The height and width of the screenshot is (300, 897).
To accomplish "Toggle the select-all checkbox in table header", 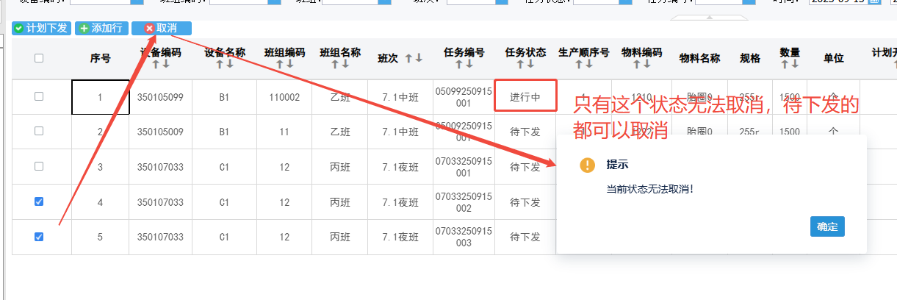I will (39, 58).
